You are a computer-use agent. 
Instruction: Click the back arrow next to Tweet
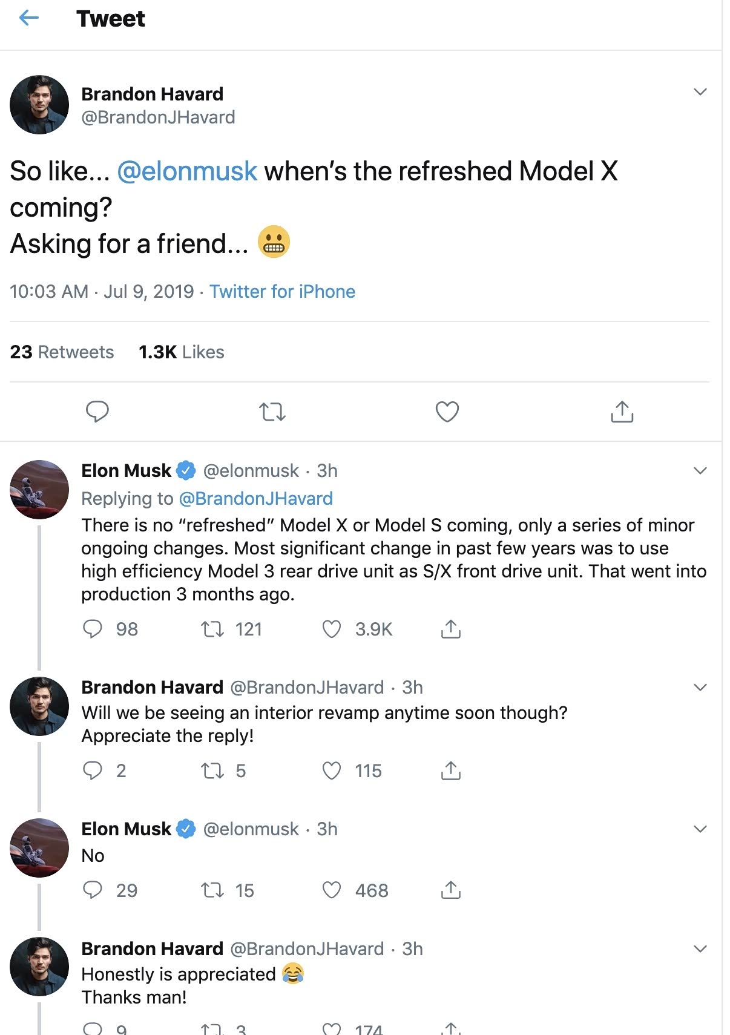pos(28,18)
